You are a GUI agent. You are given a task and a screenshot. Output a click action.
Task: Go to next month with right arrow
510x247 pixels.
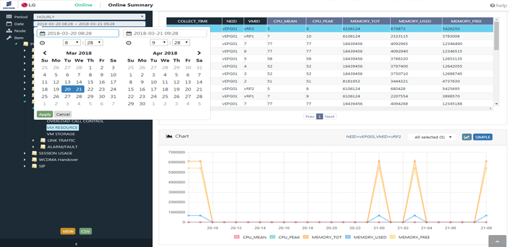click(x=199, y=53)
